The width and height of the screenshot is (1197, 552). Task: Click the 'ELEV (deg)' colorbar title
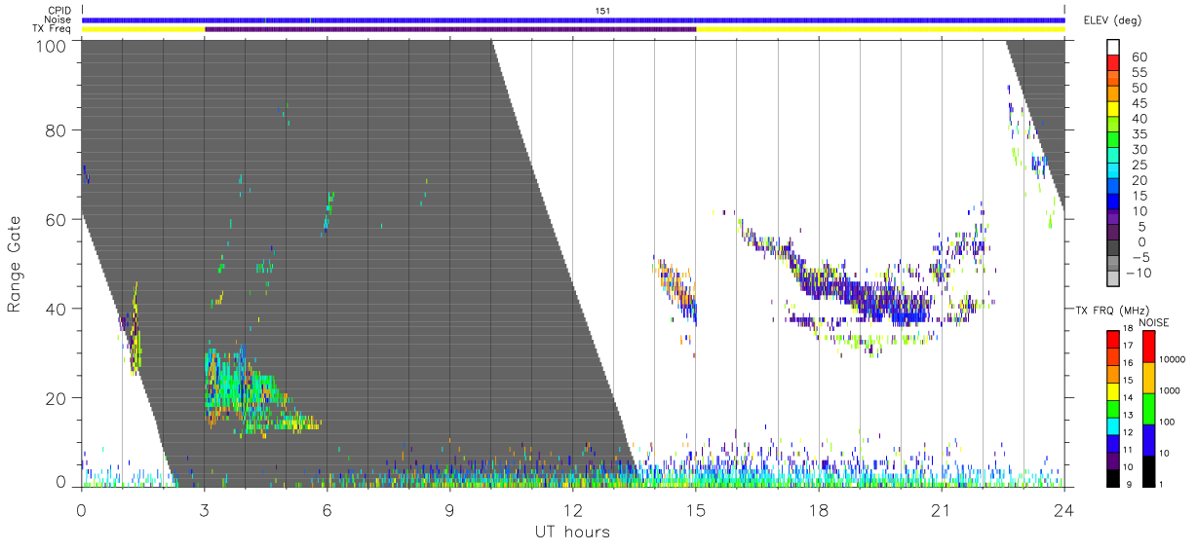1113,19
